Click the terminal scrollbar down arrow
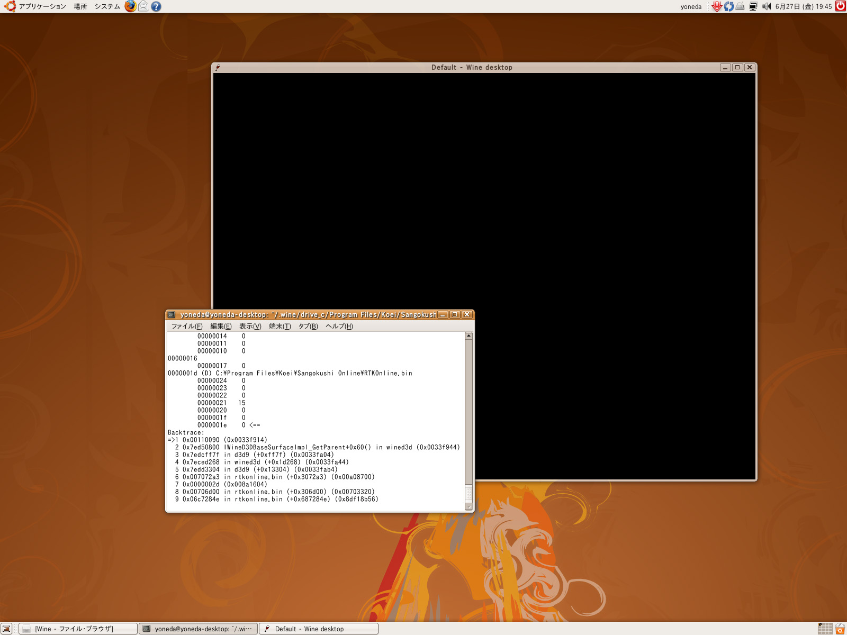 tap(468, 506)
